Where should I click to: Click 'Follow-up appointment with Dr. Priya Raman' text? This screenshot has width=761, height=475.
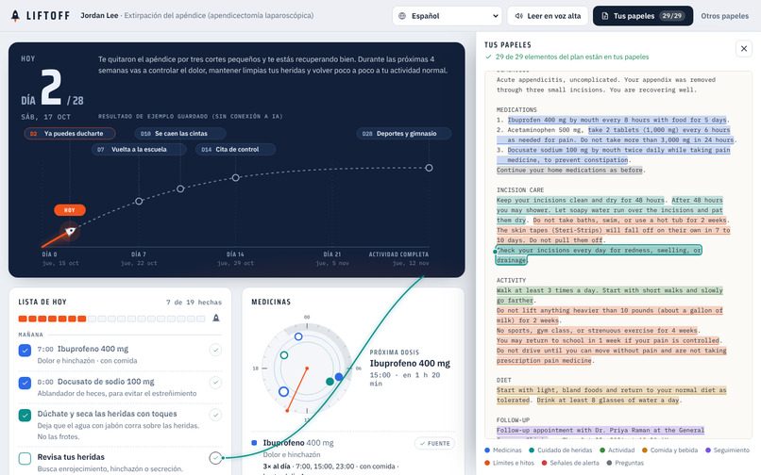[x=600, y=431]
